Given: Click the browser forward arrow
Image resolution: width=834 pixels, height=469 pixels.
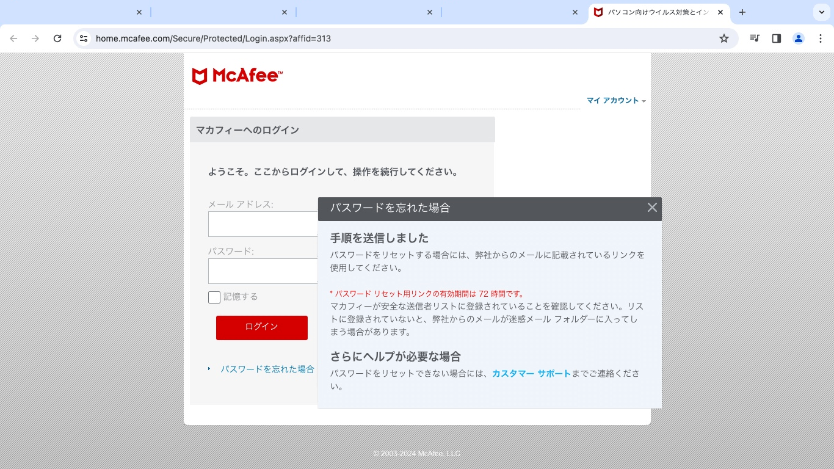Looking at the screenshot, I should (x=35, y=38).
